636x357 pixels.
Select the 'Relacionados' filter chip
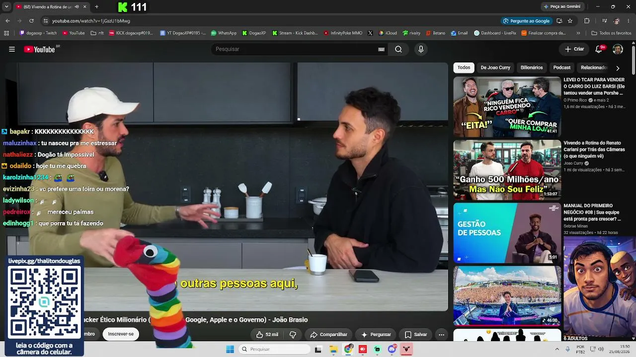[x=594, y=67]
